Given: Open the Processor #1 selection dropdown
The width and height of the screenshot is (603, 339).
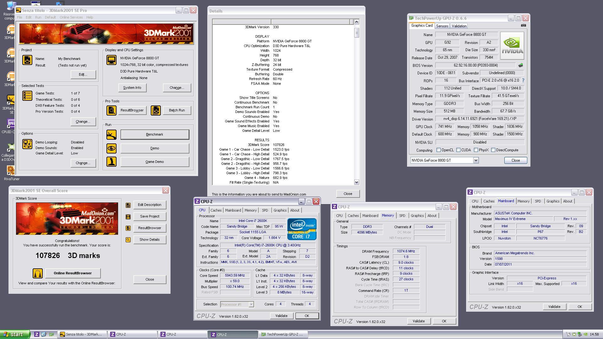Looking at the screenshot, I should (251, 304).
